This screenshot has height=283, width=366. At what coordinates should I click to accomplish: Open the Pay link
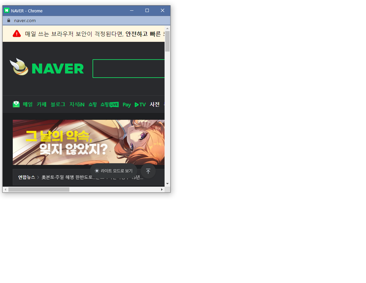[127, 105]
